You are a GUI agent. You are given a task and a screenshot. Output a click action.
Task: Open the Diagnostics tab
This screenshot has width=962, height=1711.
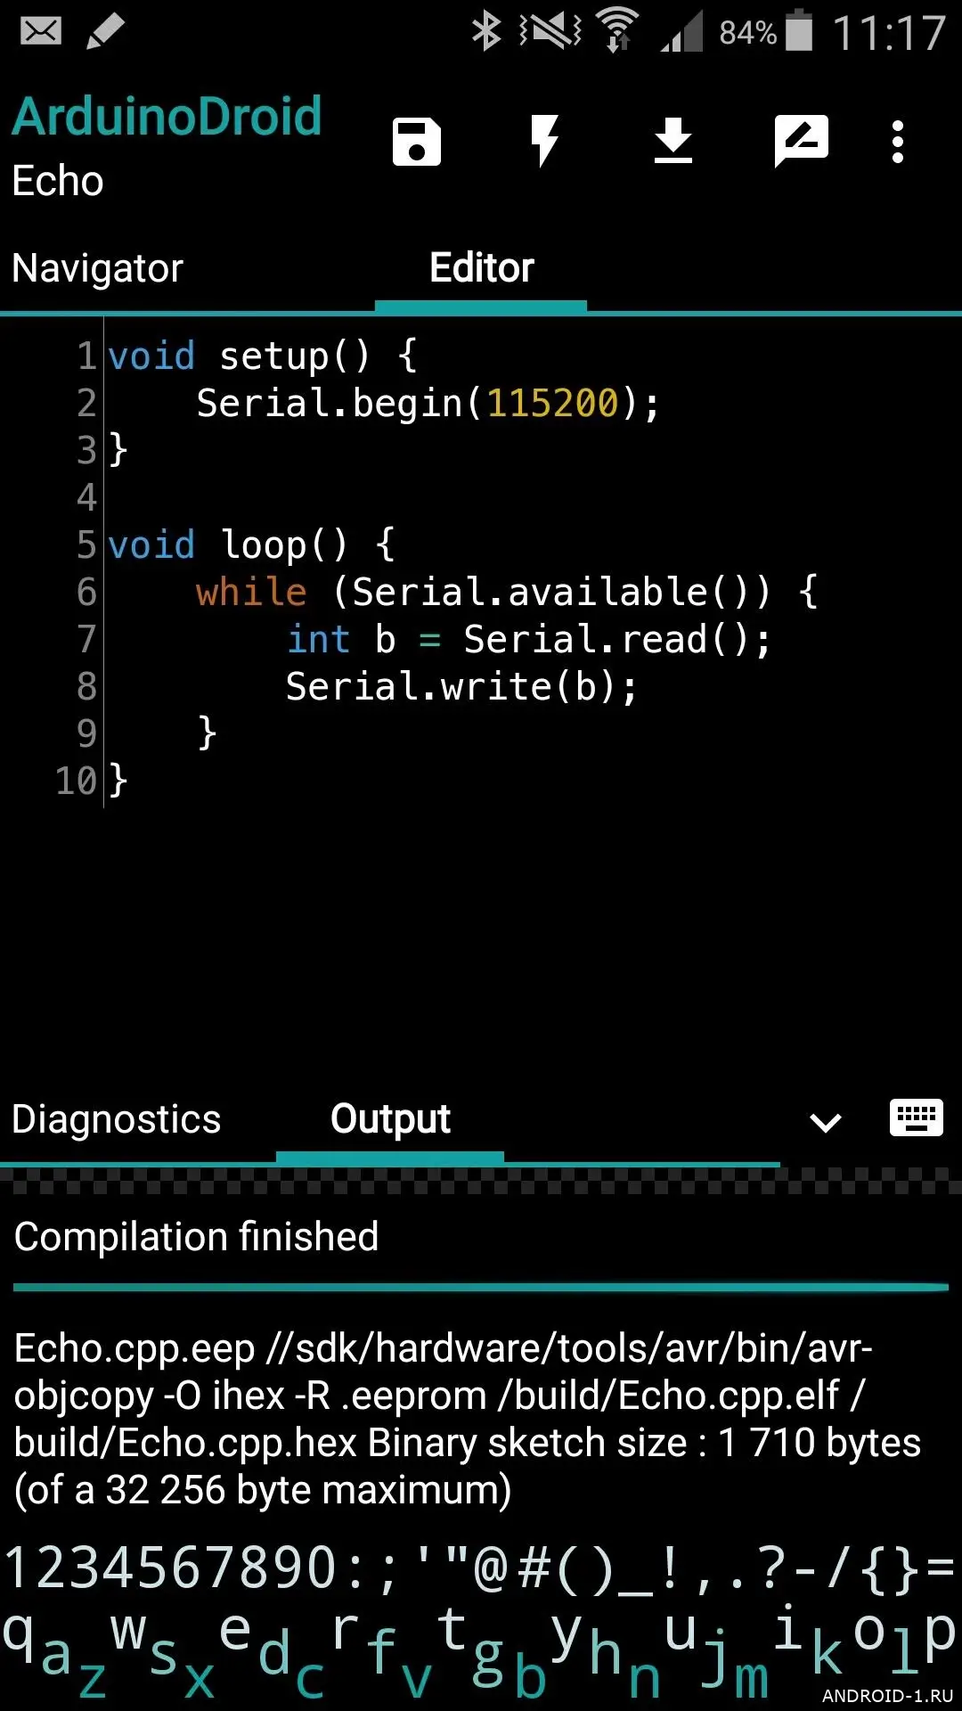pos(116,1120)
